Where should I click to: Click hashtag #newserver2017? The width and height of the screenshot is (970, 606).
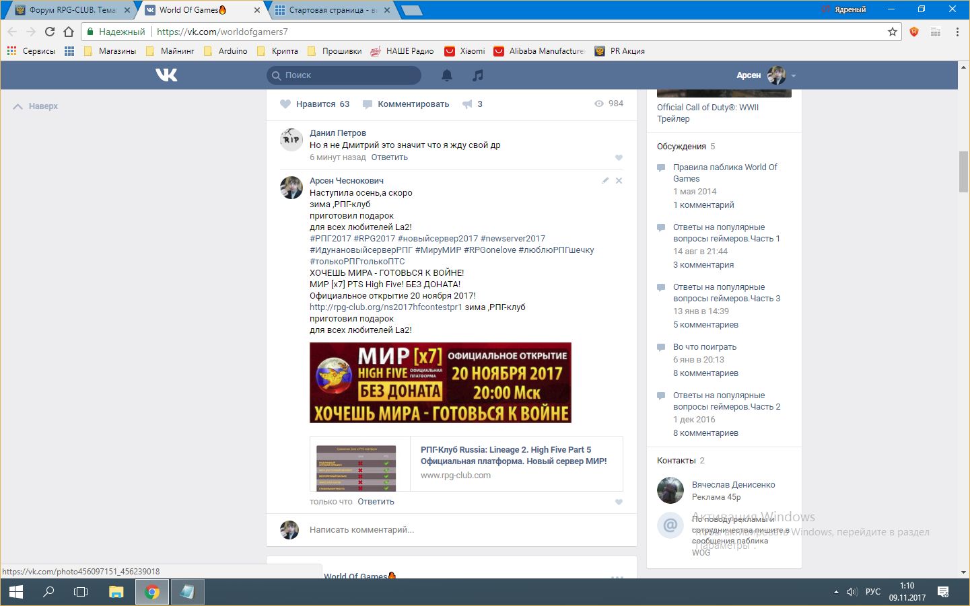tap(513, 239)
